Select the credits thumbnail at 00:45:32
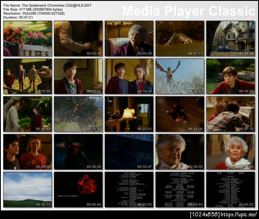259x219 pixels. coord(231,189)
